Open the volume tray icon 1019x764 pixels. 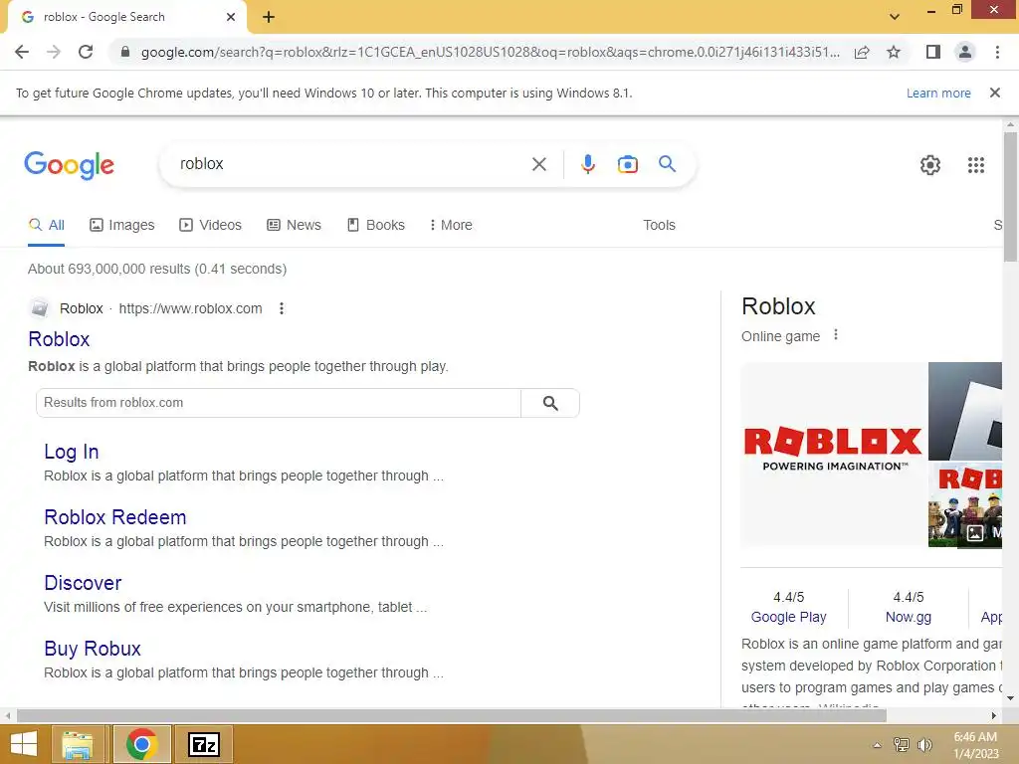pyautogui.click(x=924, y=745)
